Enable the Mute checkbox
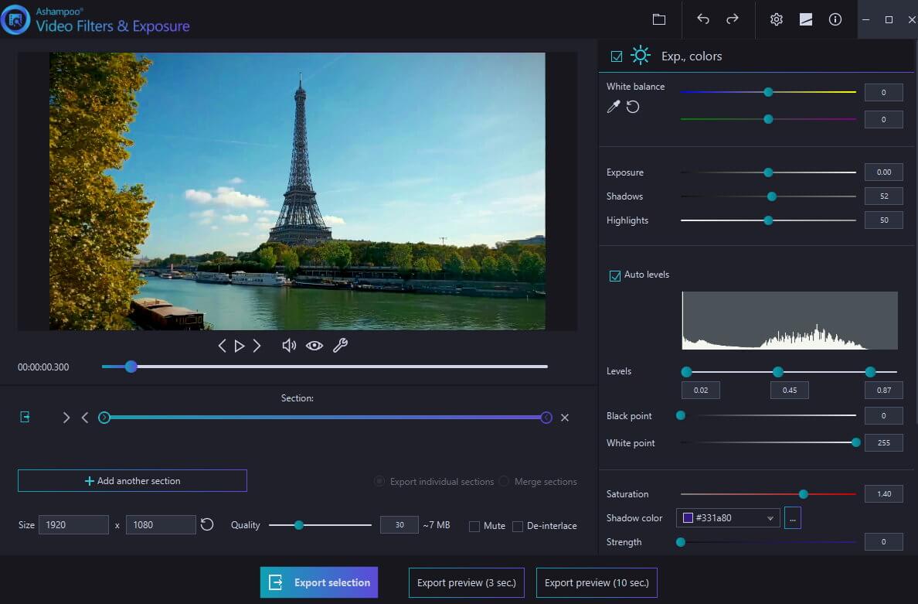 pos(474,526)
